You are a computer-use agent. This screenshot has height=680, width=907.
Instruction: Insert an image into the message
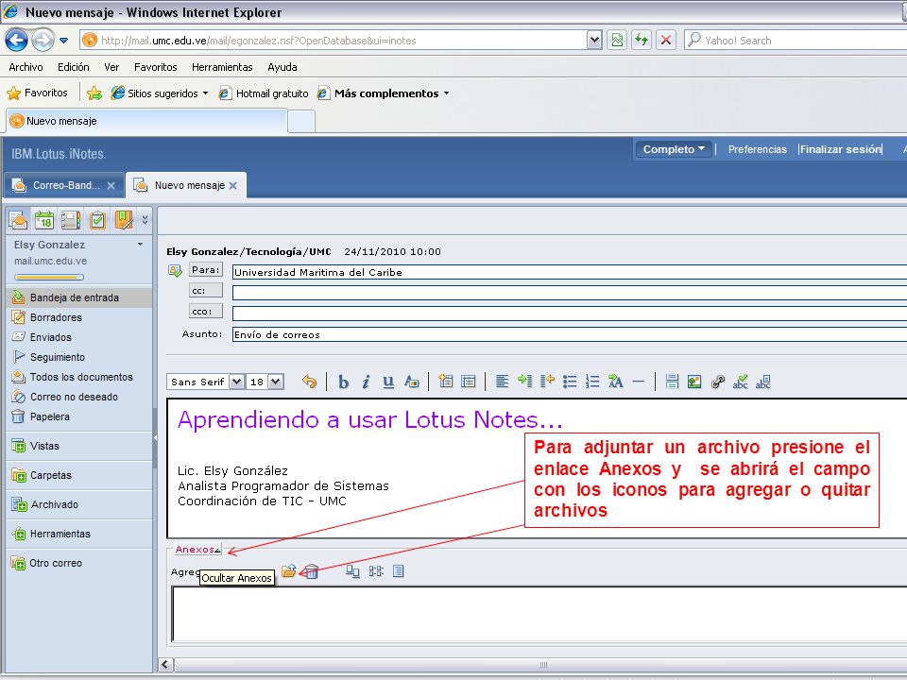694,382
